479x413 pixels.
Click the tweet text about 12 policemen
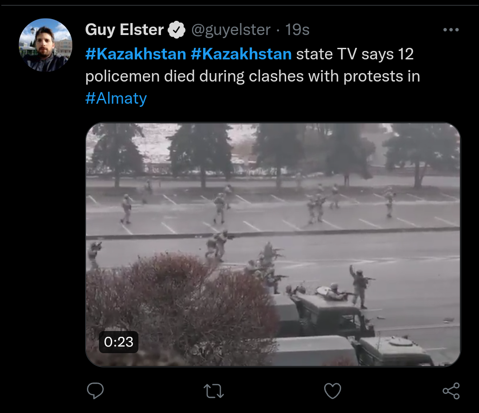coord(253,76)
